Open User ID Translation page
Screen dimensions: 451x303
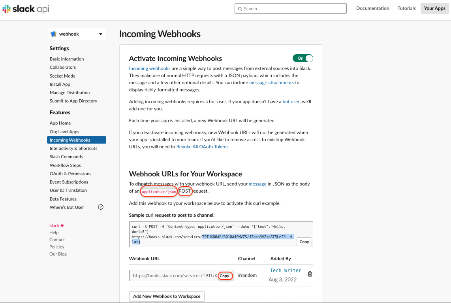pyautogui.click(x=68, y=190)
